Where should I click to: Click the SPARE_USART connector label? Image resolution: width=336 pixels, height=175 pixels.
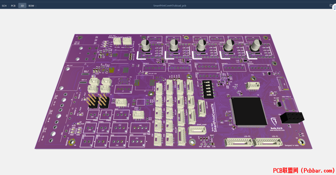point(201,124)
